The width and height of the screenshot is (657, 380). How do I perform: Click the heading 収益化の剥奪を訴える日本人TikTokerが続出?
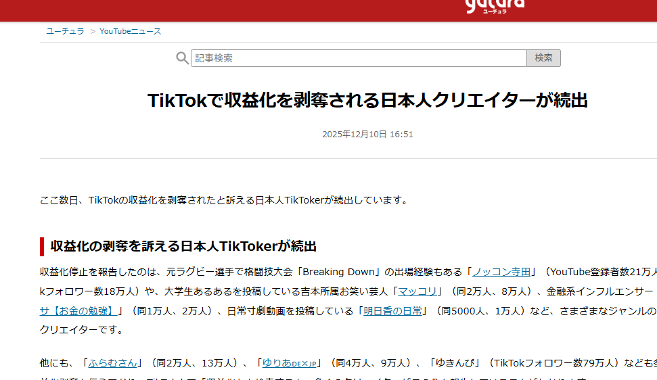click(x=183, y=246)
